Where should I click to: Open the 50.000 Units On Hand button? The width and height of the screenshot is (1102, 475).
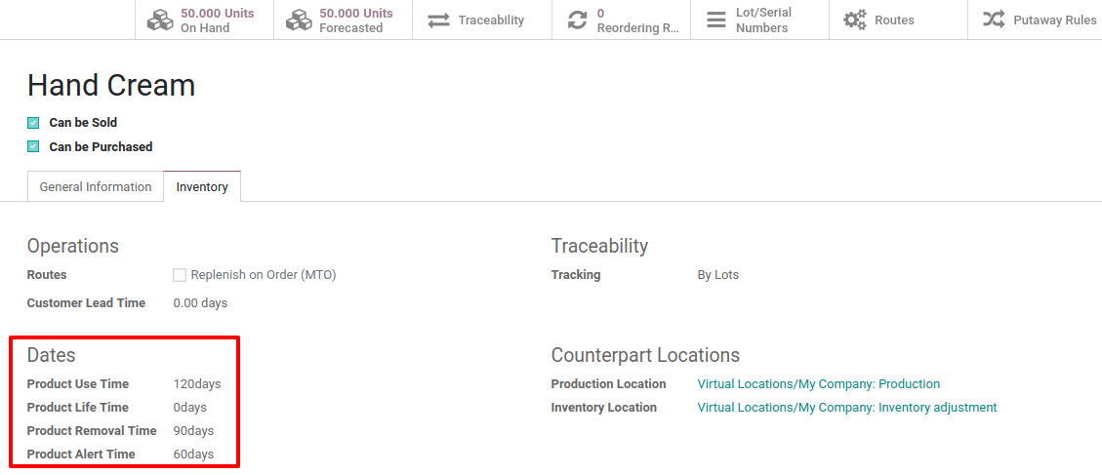pyautogui.click(x=217, y=20)
